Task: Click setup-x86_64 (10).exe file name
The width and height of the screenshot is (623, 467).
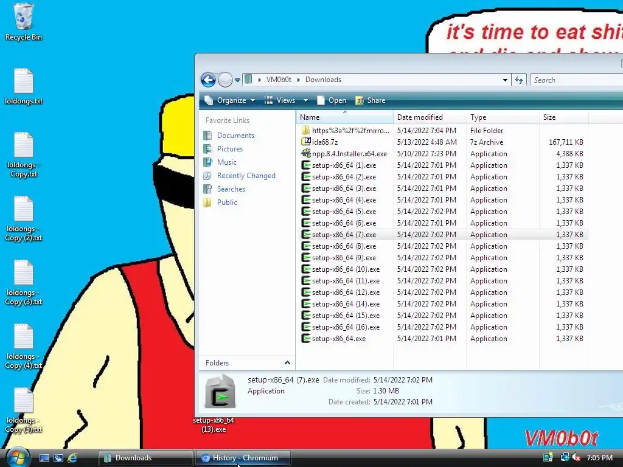Action: click(x=346, y=269)
